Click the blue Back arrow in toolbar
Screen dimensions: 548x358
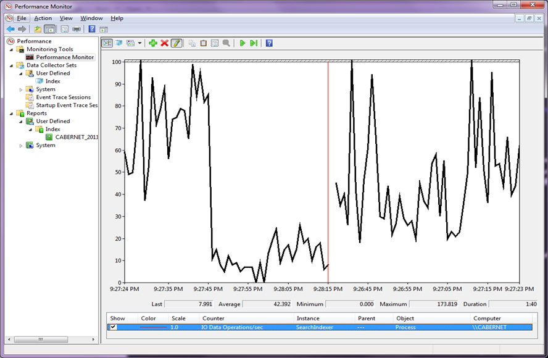(10, 29)
